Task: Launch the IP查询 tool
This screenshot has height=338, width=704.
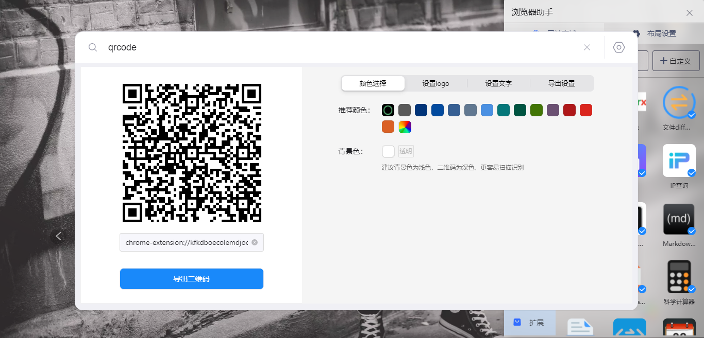Action: [x=679, y=161]
